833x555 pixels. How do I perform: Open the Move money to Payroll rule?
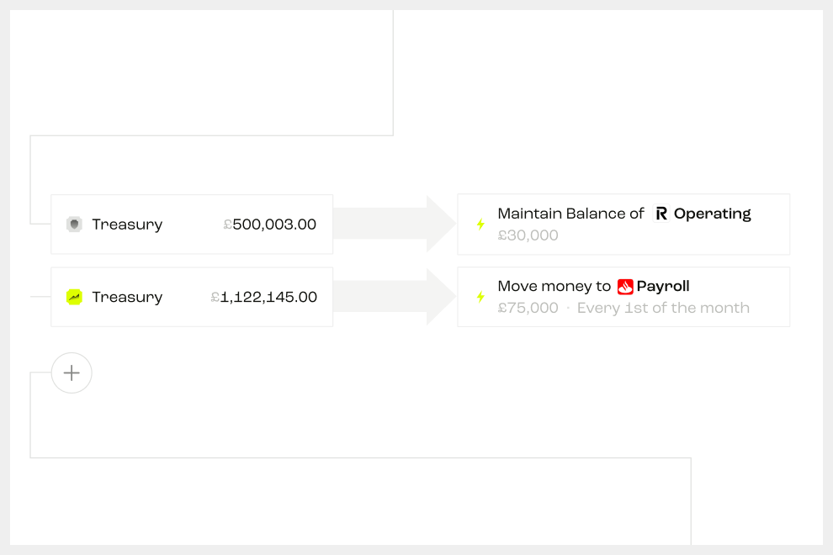(x=623, y=297)
